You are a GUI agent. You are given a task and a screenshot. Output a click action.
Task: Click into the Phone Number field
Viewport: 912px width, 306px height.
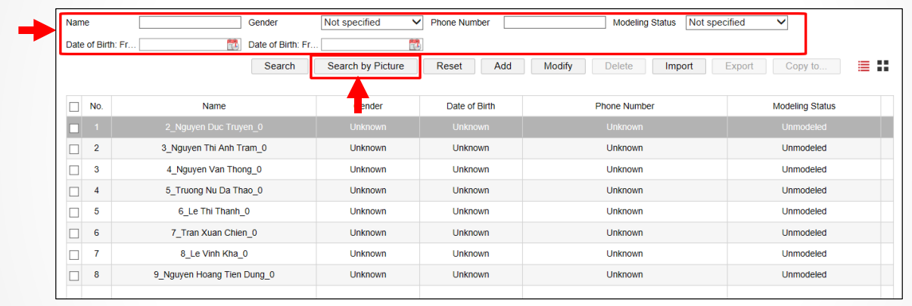click(x=551, y=23)
